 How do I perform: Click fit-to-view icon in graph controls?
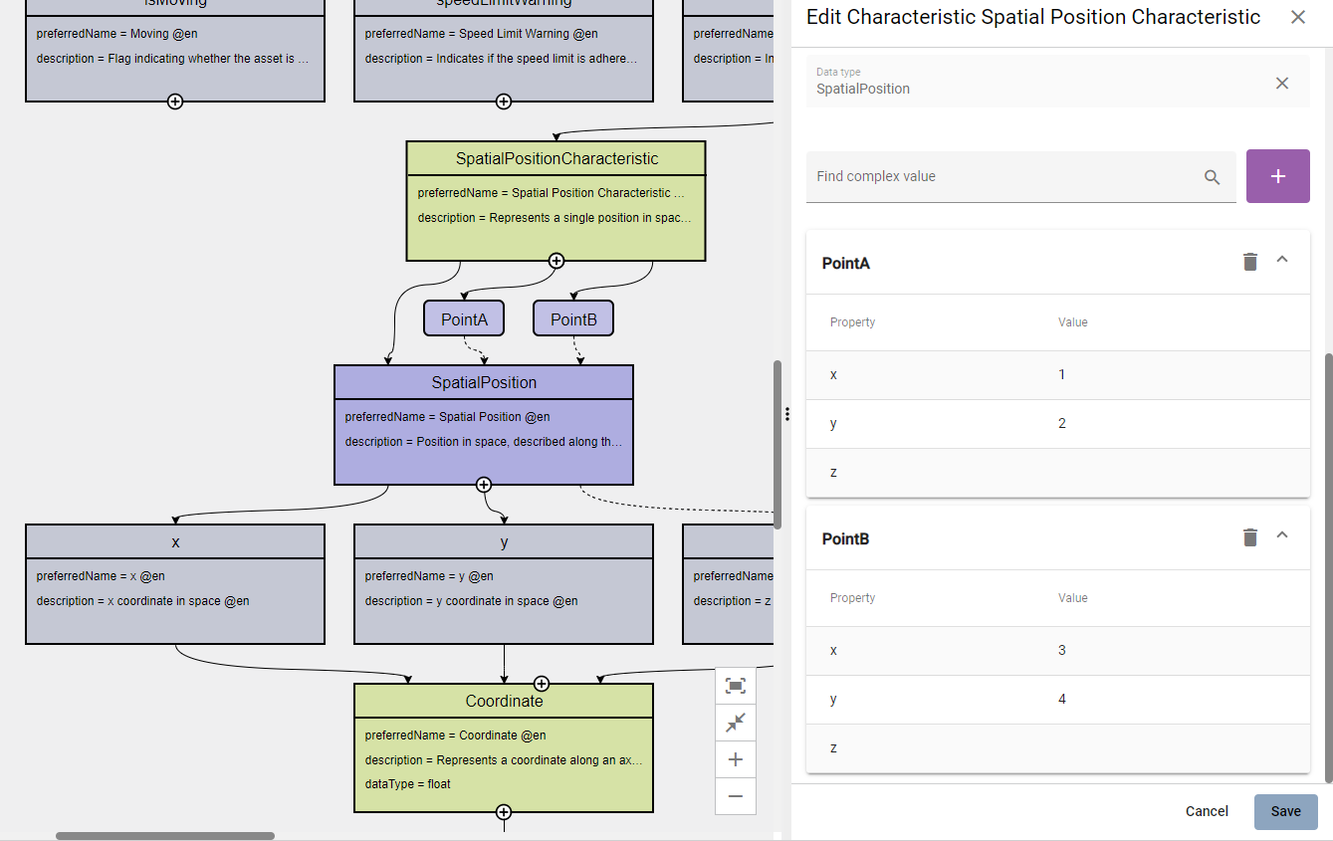pyautogui.click(x=736, y=686)
